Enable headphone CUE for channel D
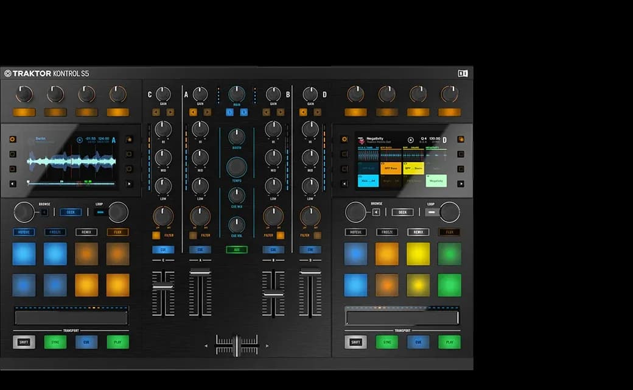633x390 pixels. pyautogui.click(x=310, y=250)
